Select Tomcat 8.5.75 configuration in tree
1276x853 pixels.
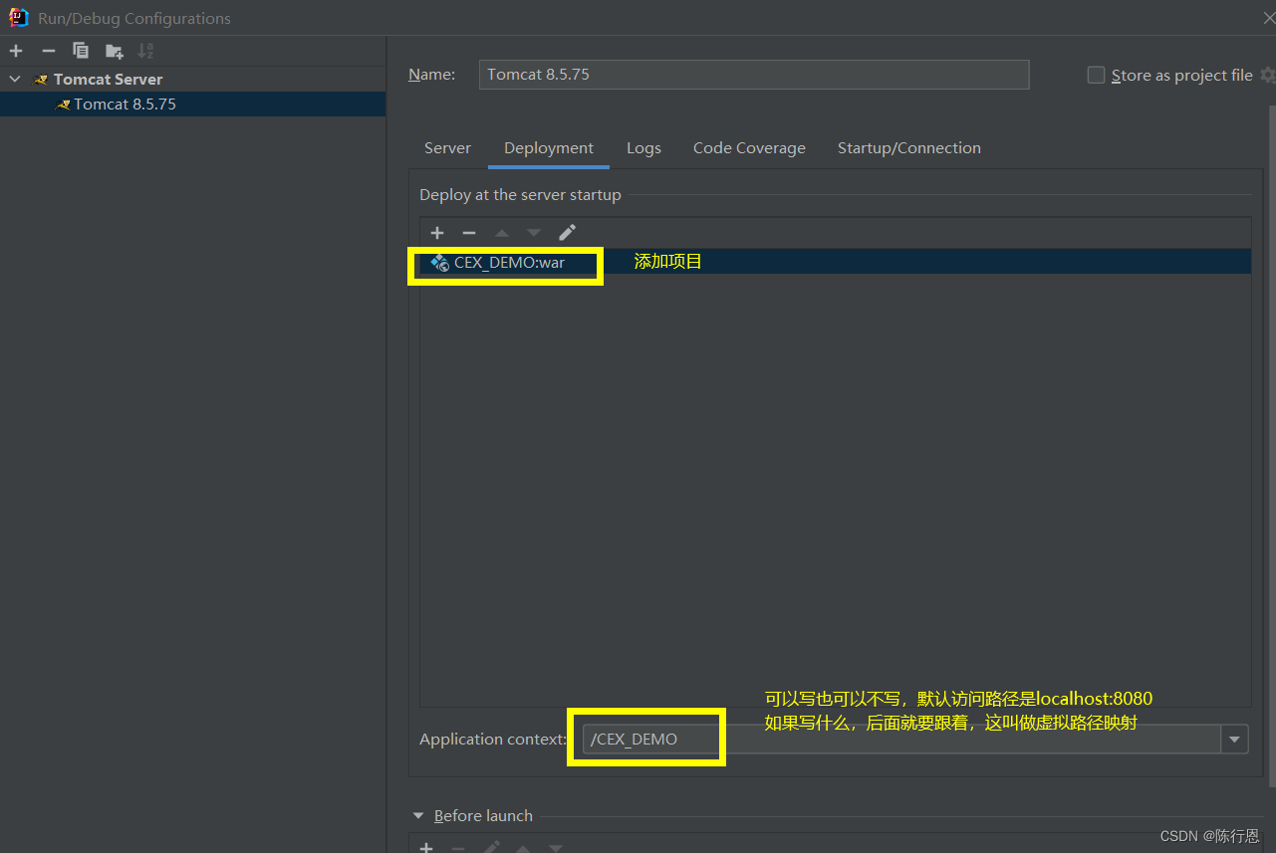tap(192, 104)
